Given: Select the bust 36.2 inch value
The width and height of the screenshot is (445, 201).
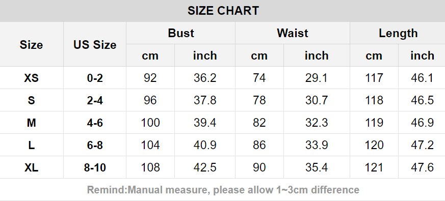Looking at the screenshot, I should coord(205,78).
